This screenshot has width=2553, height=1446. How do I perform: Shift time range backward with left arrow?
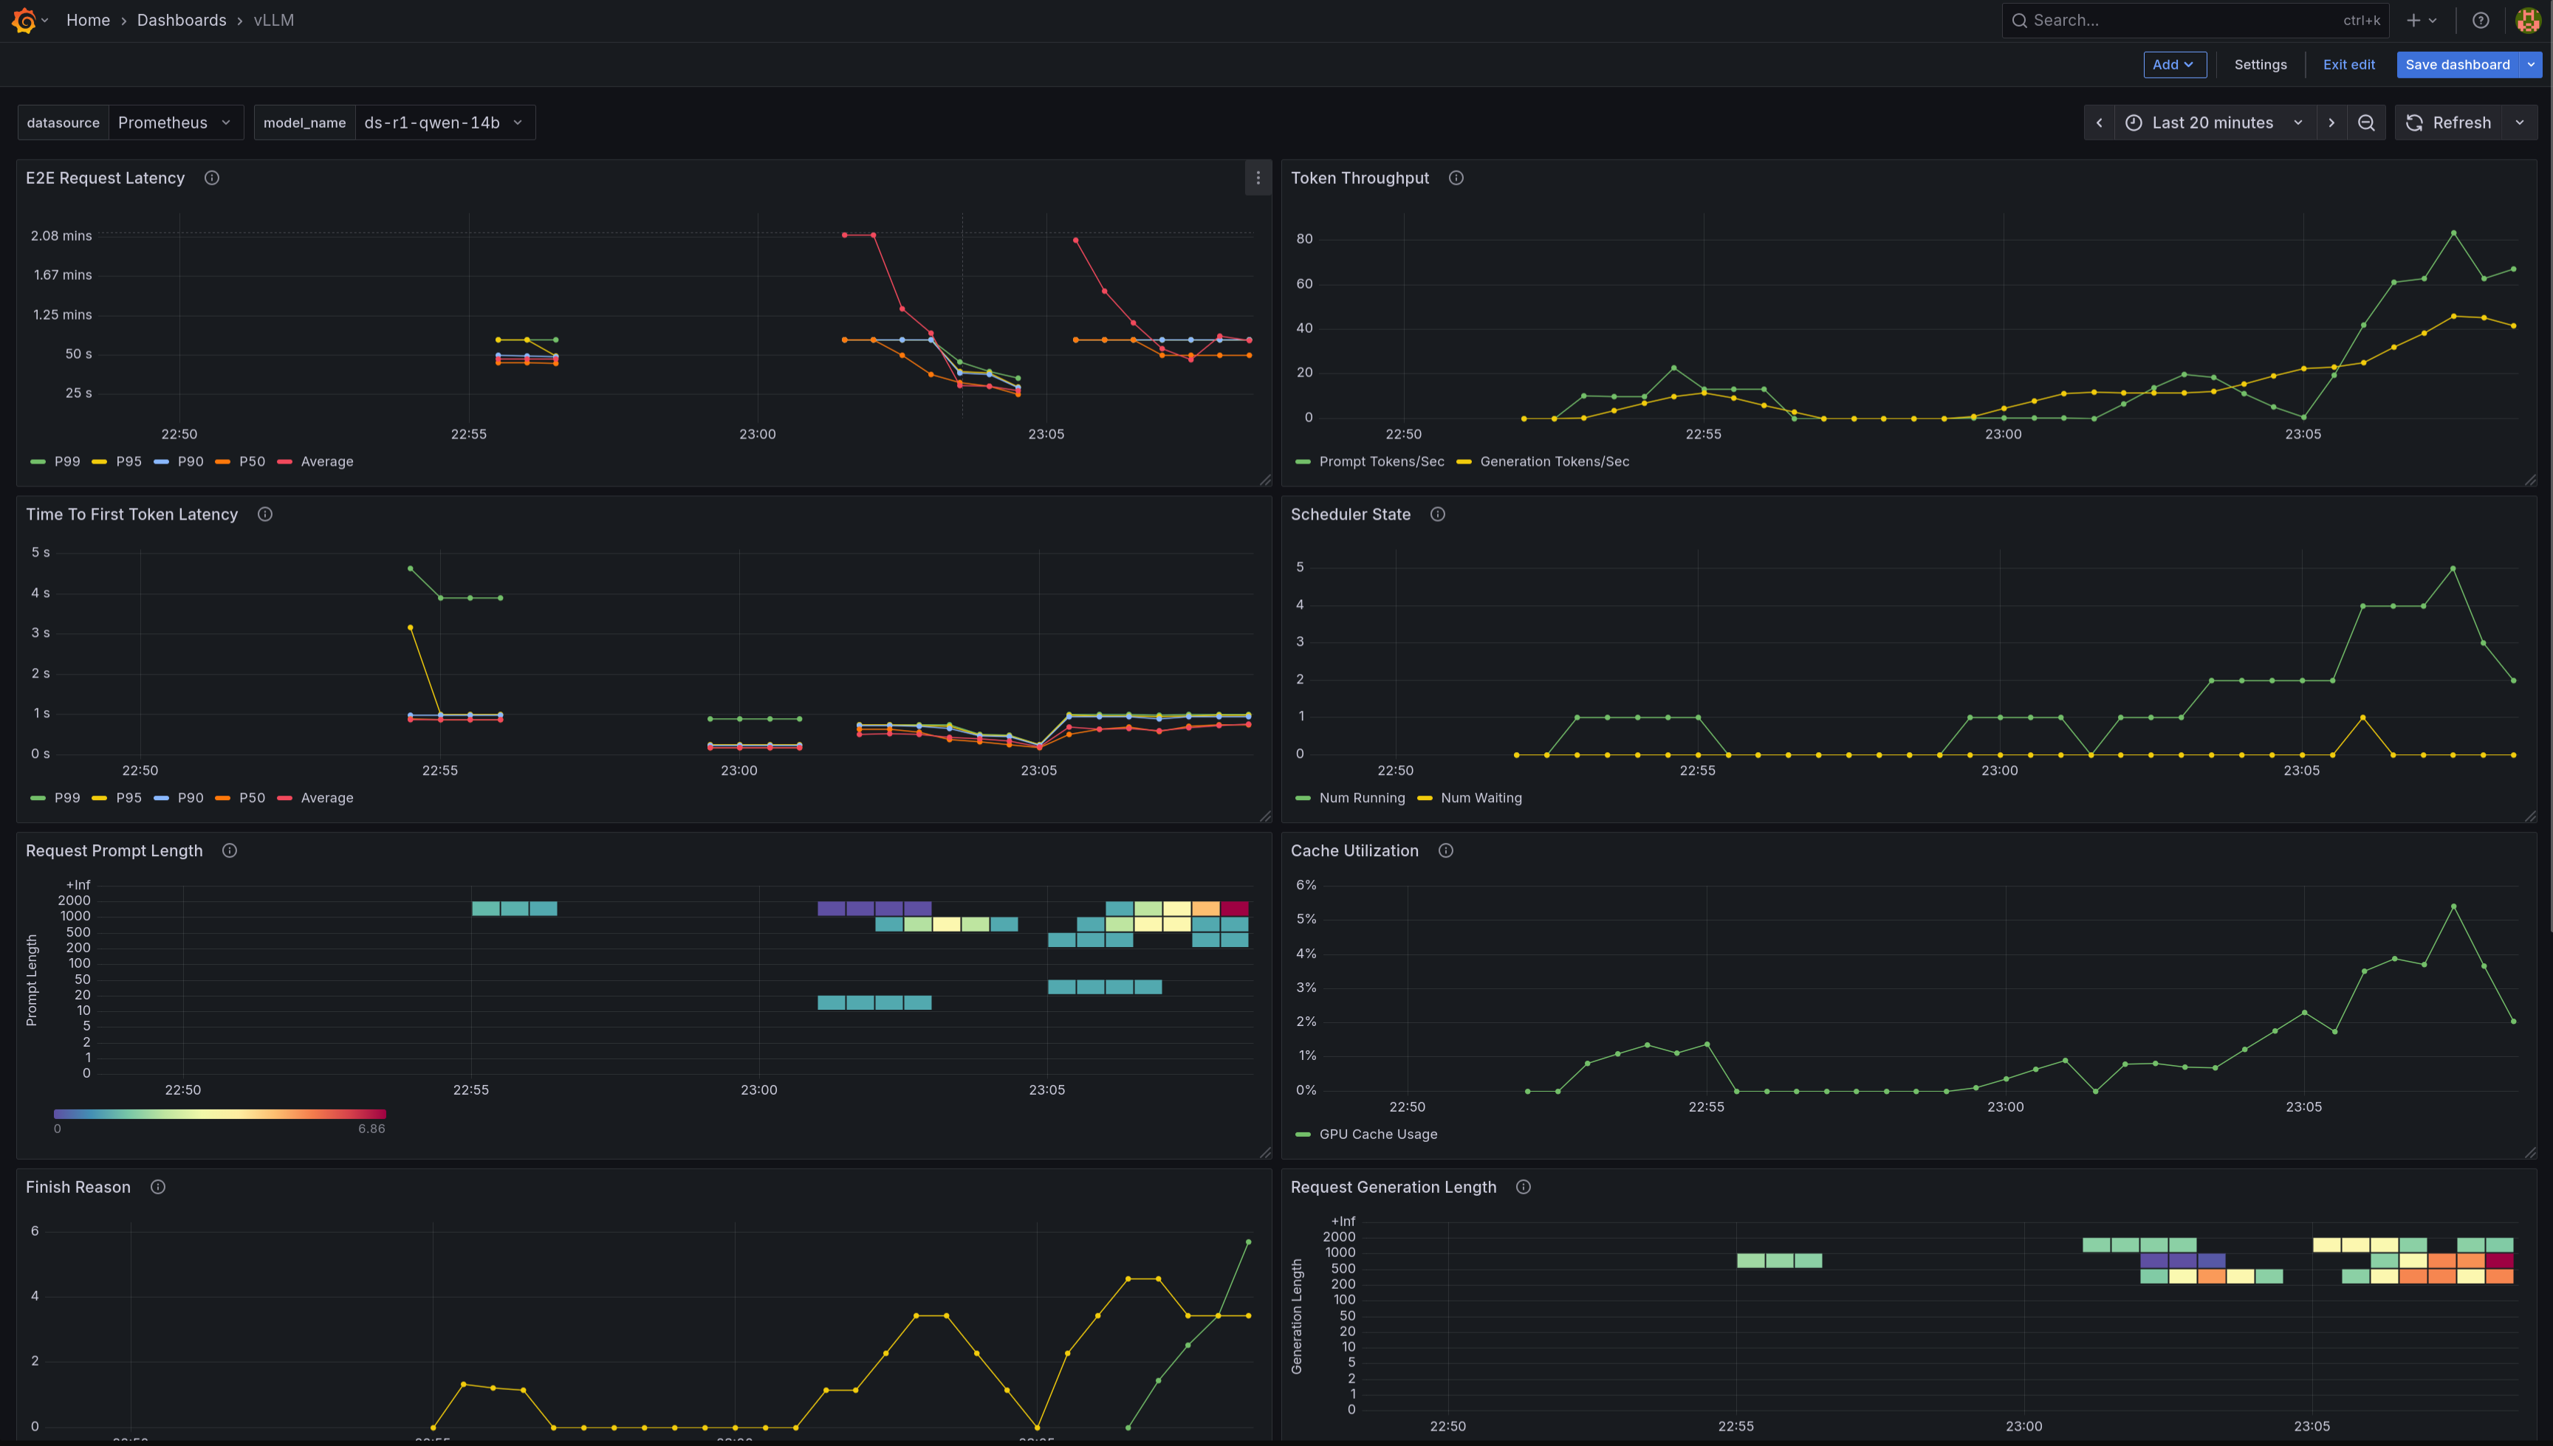2099,122
